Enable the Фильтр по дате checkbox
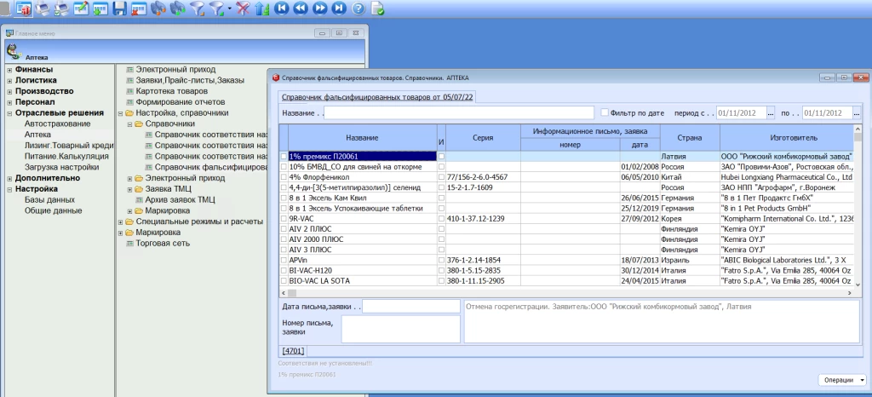 (x=605, y=112)
